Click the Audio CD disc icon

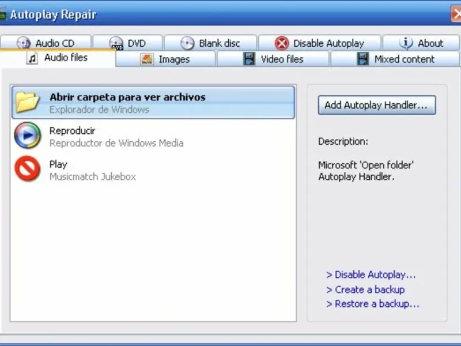click(24, 43)
